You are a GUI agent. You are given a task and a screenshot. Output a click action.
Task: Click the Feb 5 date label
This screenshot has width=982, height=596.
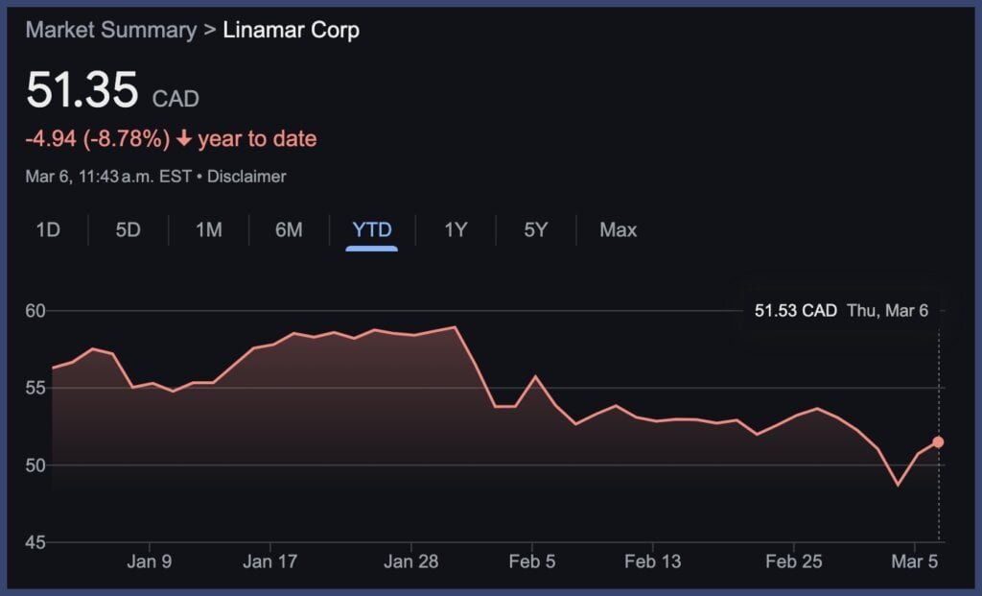pyautogui.click(x=531, y=561)
